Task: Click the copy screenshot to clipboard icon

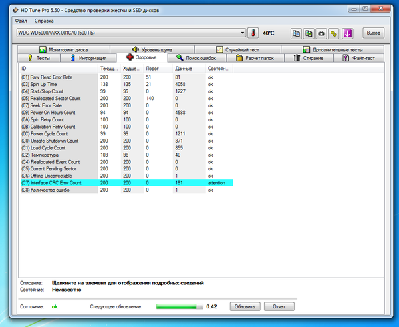Action: tap(309, 33)
